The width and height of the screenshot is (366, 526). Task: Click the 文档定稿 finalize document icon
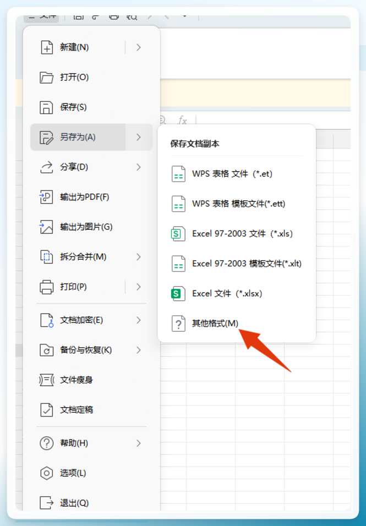coord(47,410)
